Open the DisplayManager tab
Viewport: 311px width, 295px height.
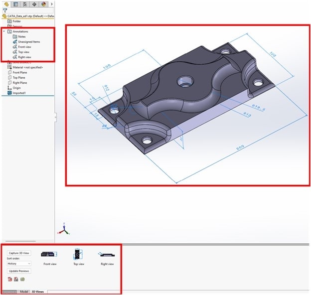(44, 4)
